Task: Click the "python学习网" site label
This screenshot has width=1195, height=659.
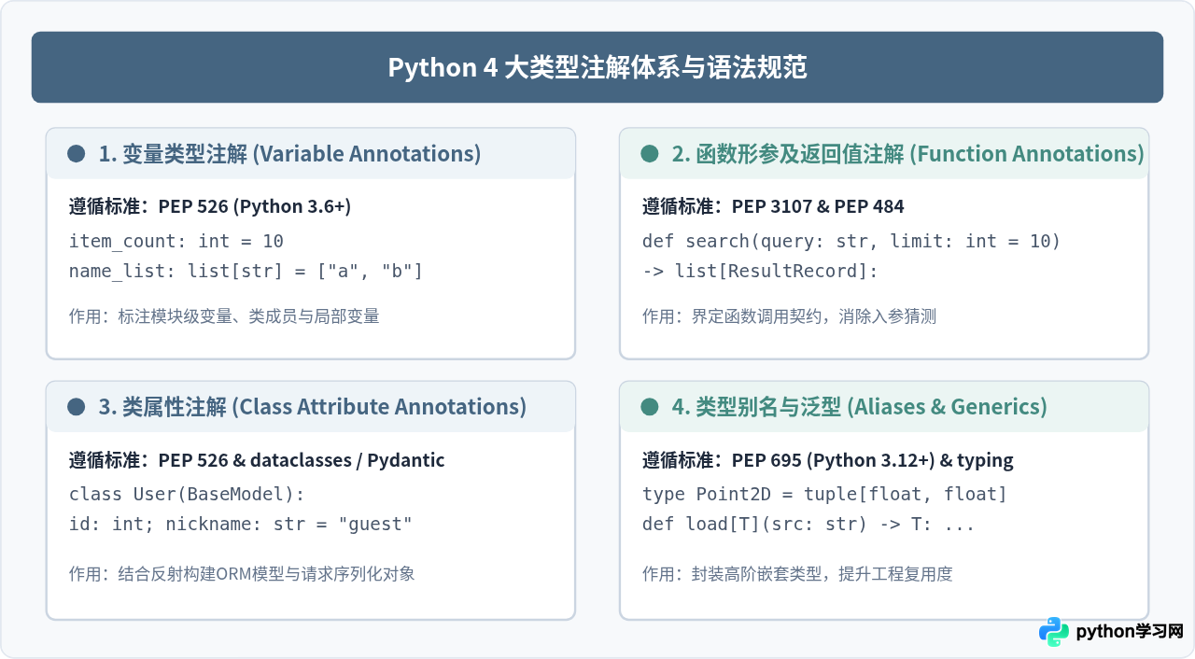Action: (1130, 632)
